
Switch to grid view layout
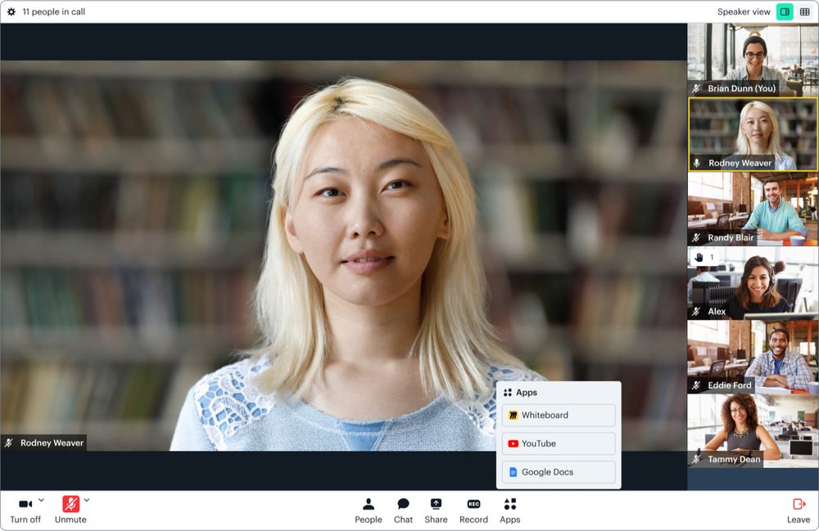coord(805,12)
